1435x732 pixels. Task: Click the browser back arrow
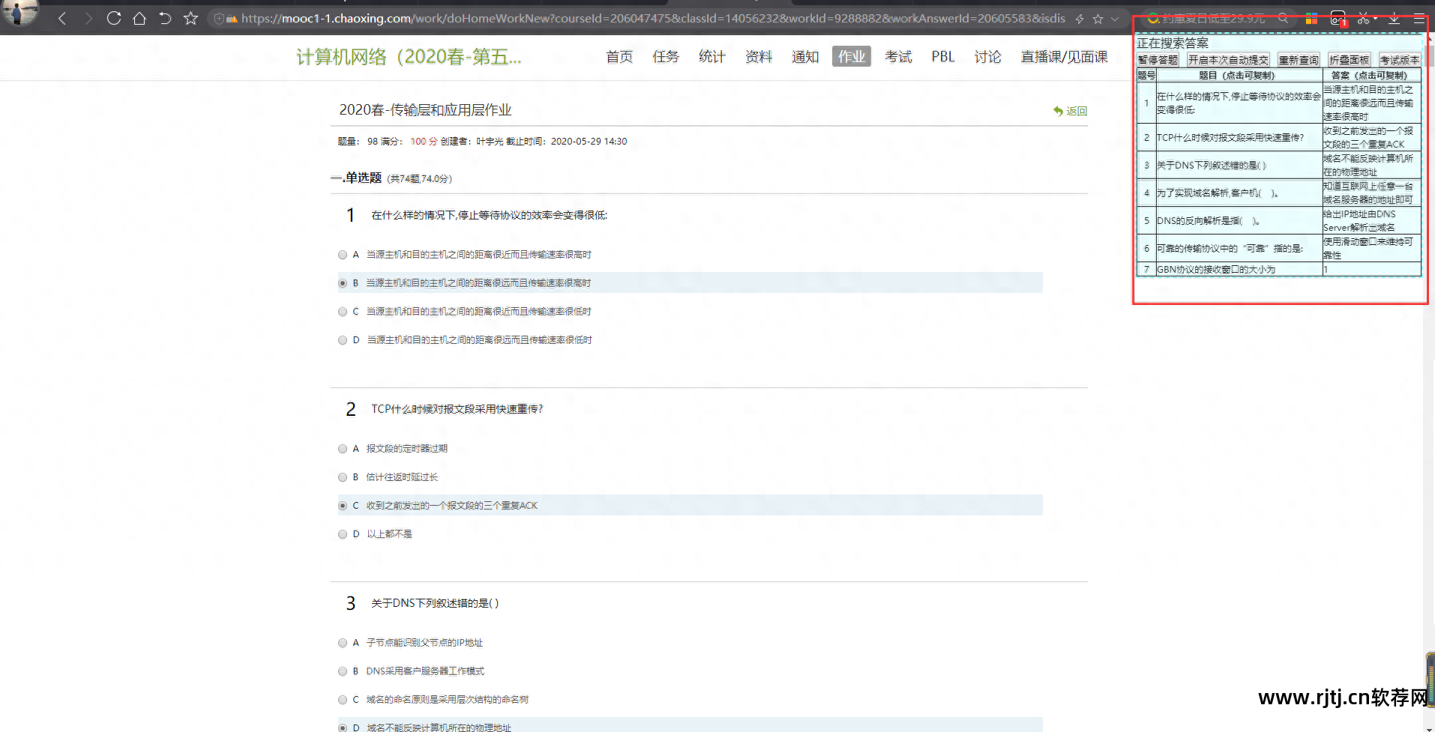[x=62, y=19]
